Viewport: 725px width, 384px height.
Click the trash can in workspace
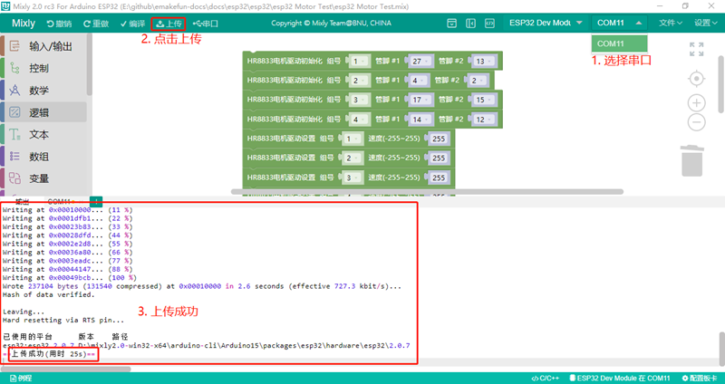click(x=691, y=160)
